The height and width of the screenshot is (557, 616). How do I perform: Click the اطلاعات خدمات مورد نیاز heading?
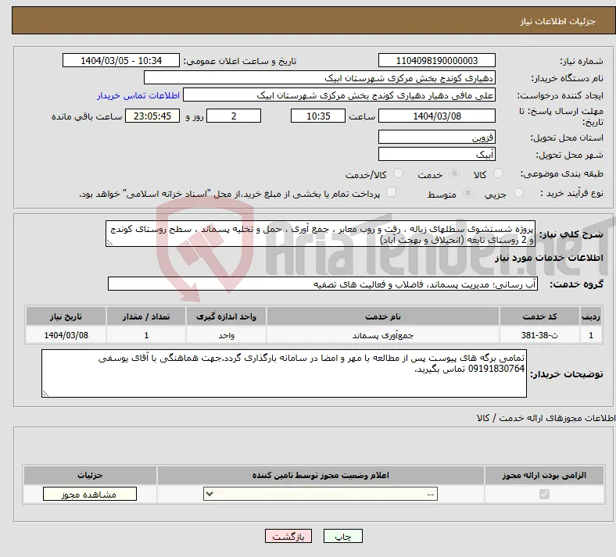coord(549,258)
